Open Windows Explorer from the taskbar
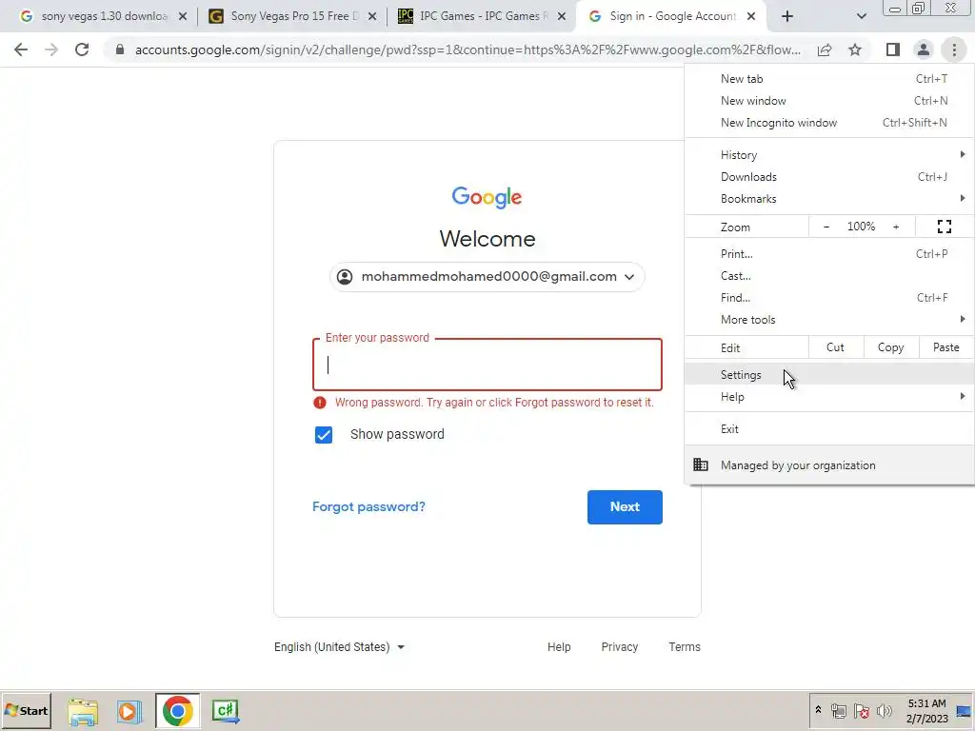The width and height of the screenshot is (975, 731). coord(83,712)
